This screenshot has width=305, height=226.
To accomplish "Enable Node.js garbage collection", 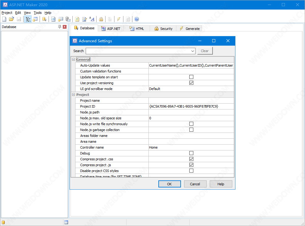I will (x=191, y=130).
